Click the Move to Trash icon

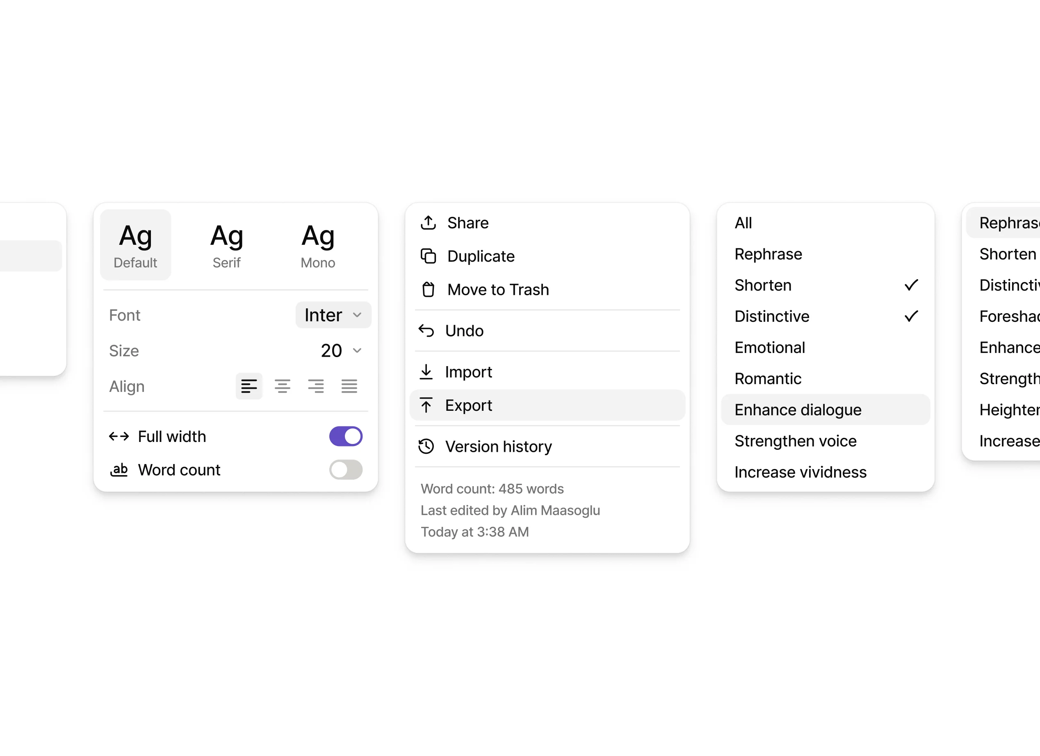tap(428, 290)
